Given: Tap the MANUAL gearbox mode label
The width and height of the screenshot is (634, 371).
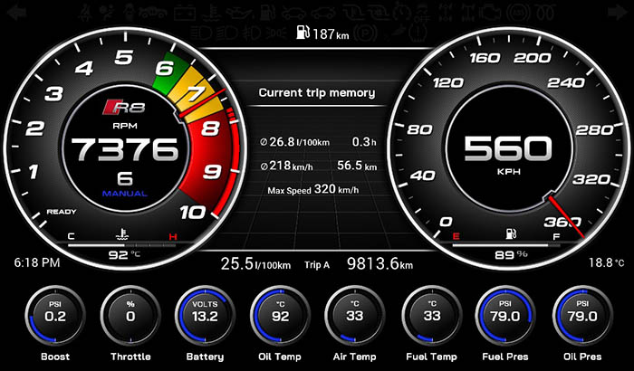Looking at the screenshot, I should (x=125, y=194).
